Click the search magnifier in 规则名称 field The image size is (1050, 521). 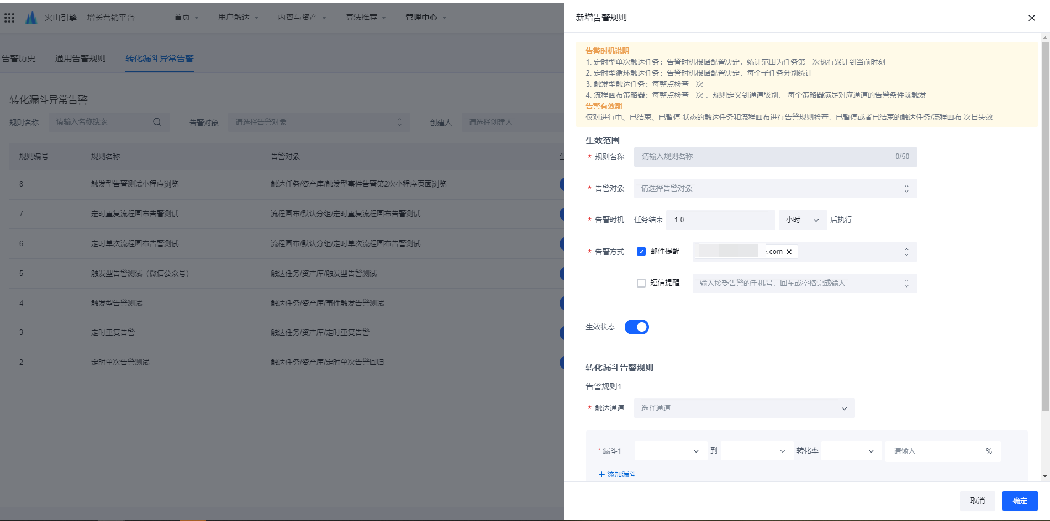(157, 122)
